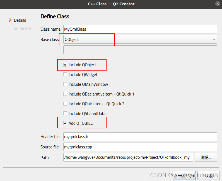Screen dimensions: 222x181
Task: Click the Source file input field
Action: tap(140, 147)
